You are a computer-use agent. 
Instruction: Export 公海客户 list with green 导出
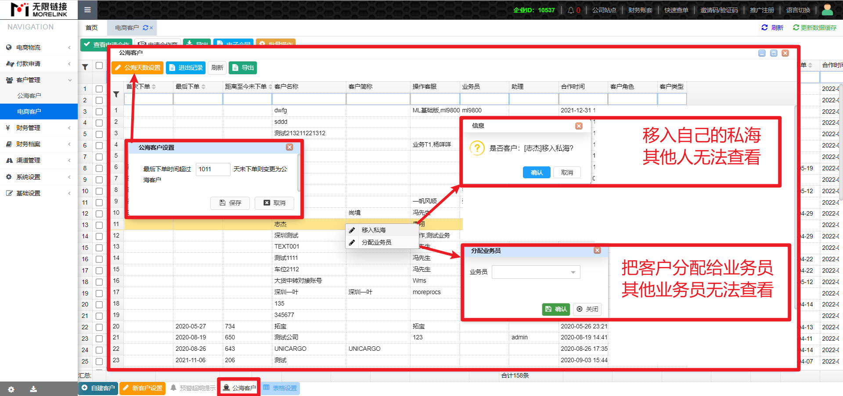tap(243, 68)
